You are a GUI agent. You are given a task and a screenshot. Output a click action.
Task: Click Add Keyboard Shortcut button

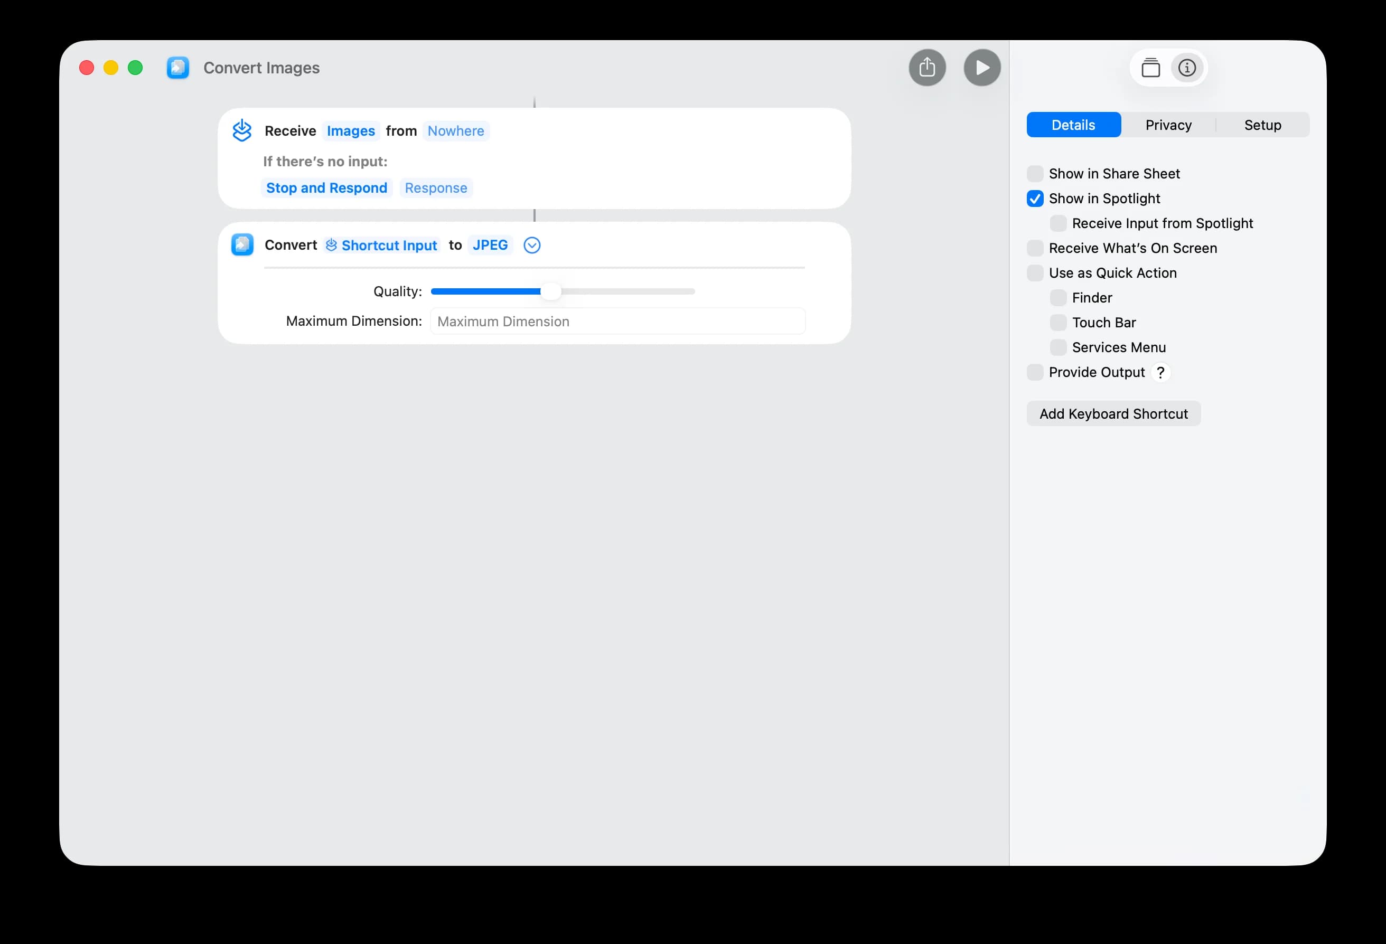click(x=1113, y=413)
